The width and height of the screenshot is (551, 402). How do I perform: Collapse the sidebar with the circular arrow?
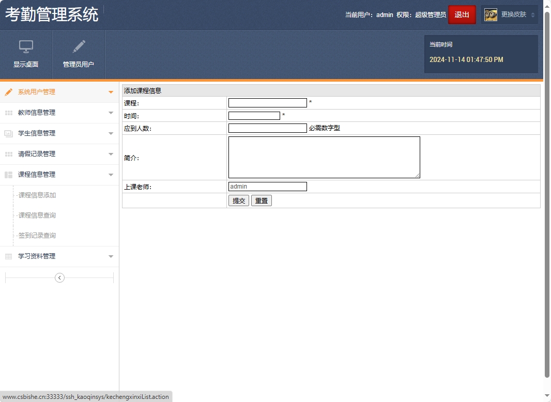(59, 277)
